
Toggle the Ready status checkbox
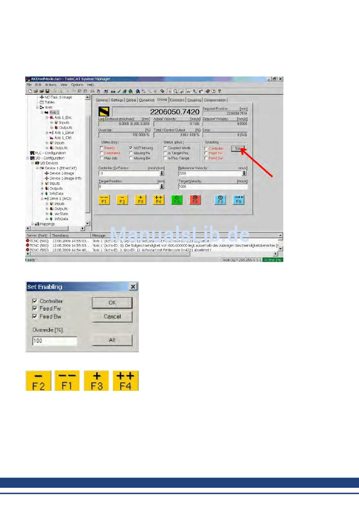(x=101, y=148)
